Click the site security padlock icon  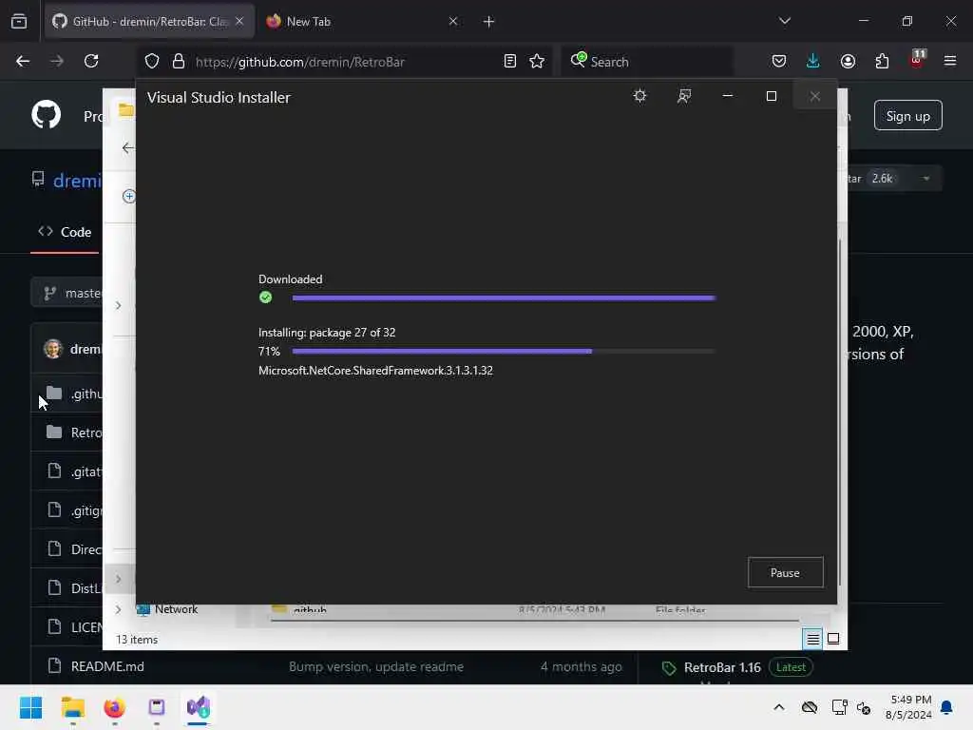pyautogui.click(x=179, y=62)
